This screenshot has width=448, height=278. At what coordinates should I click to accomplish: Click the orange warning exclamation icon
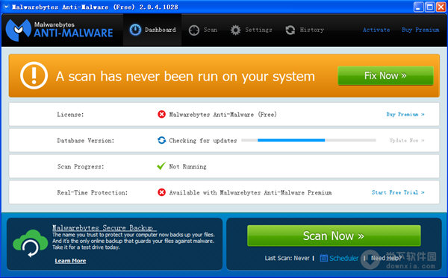click(34, 75)
